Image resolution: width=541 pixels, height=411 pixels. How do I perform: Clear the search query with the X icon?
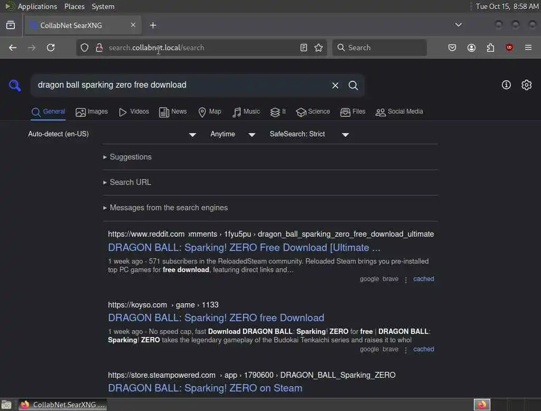[335, 85]
